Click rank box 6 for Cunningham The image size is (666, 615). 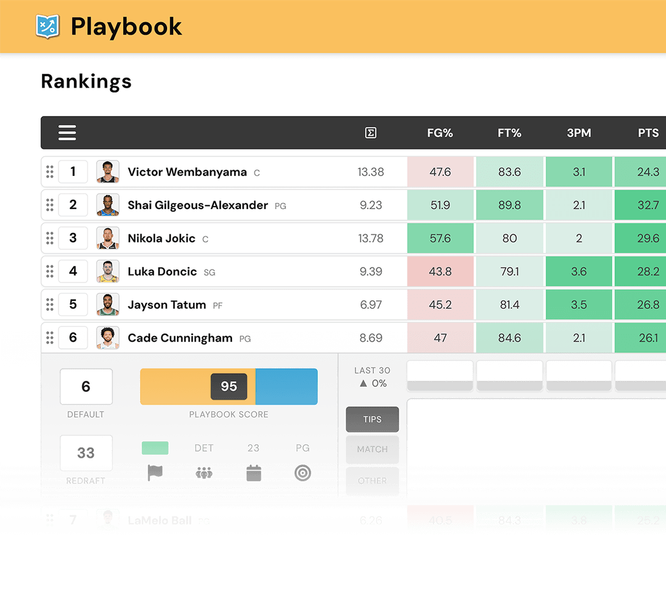(73, 337)
